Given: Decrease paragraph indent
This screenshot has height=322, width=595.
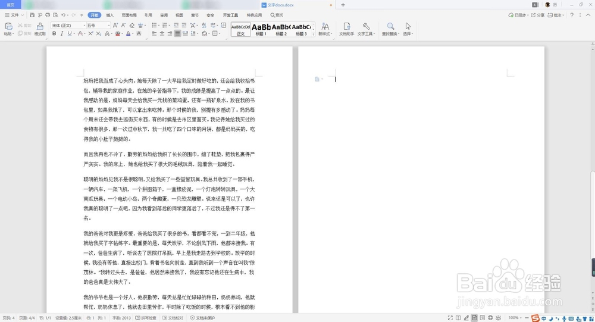Looking at the screenshot, I should (176, 26).
